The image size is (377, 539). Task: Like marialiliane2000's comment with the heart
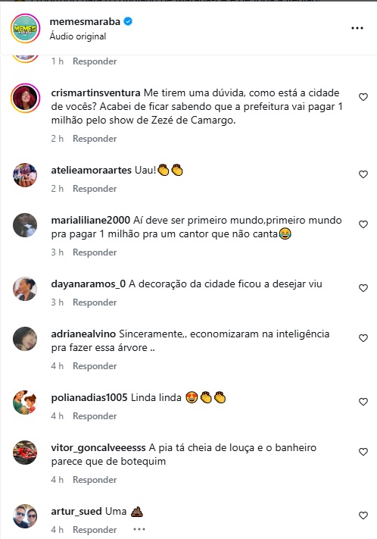(363, 224)
